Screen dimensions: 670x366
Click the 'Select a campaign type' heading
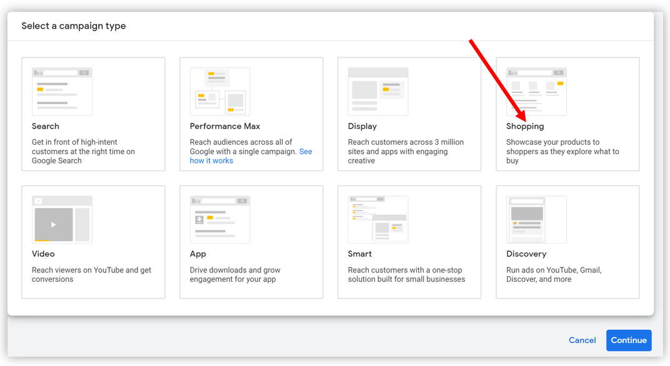[74, 26]
